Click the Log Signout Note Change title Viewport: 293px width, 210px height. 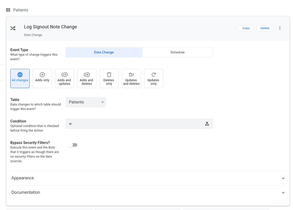click(x=50, y=27)
